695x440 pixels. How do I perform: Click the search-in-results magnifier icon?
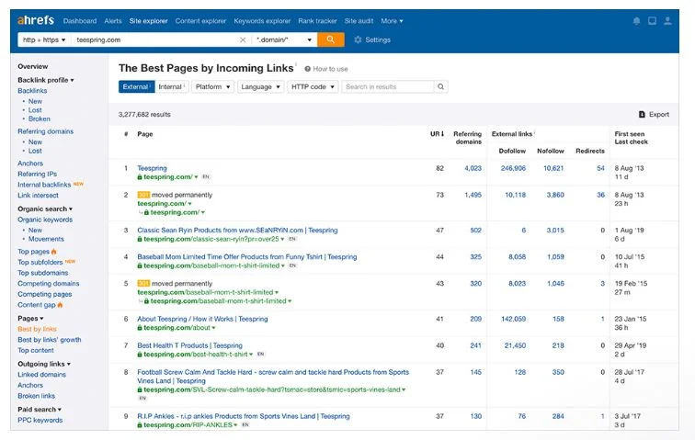[440, 87]
